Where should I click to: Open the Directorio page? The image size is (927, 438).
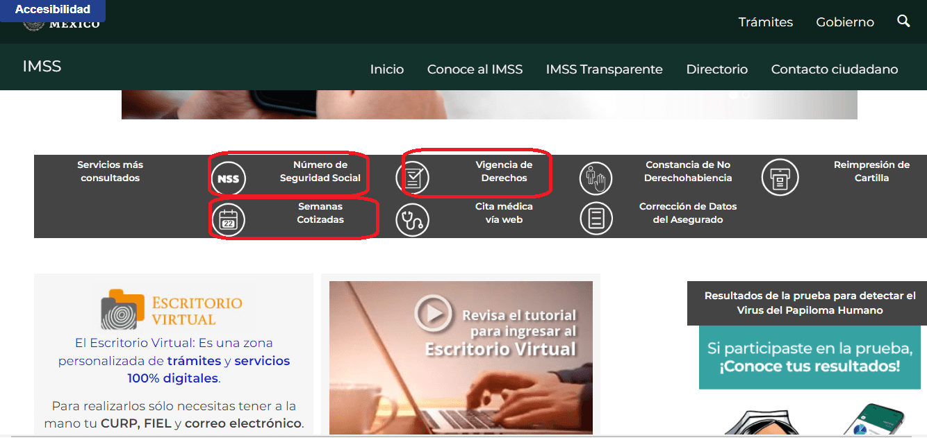(x=717, y=69)
